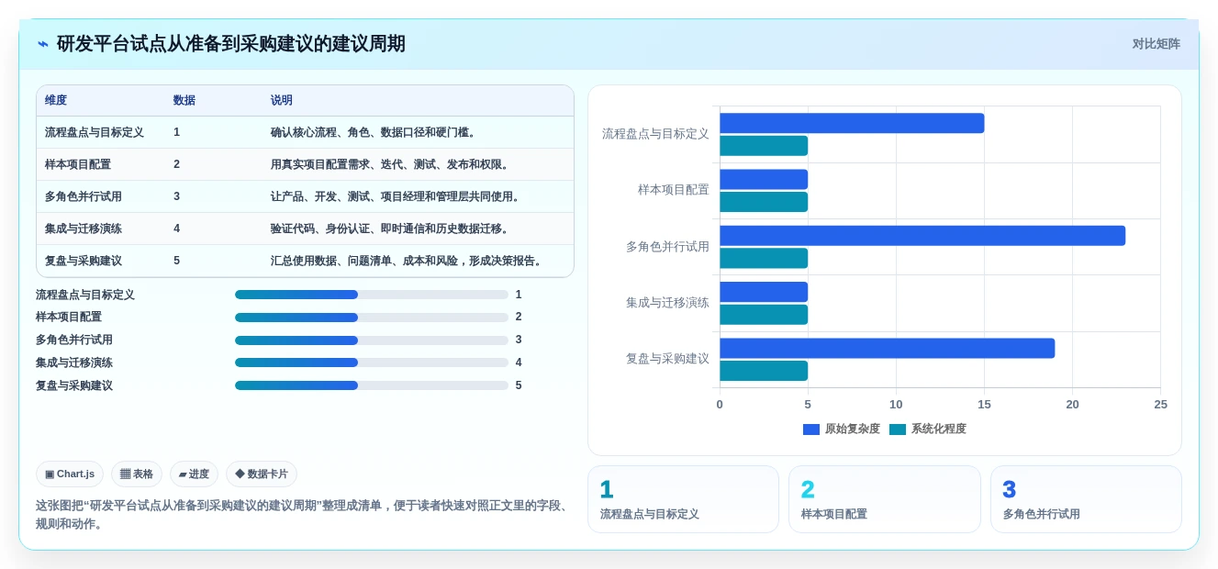Viewport: 1218px width, 569px height.
Task: Select the 数据卡片 tag chip
Action: (262, 474)
